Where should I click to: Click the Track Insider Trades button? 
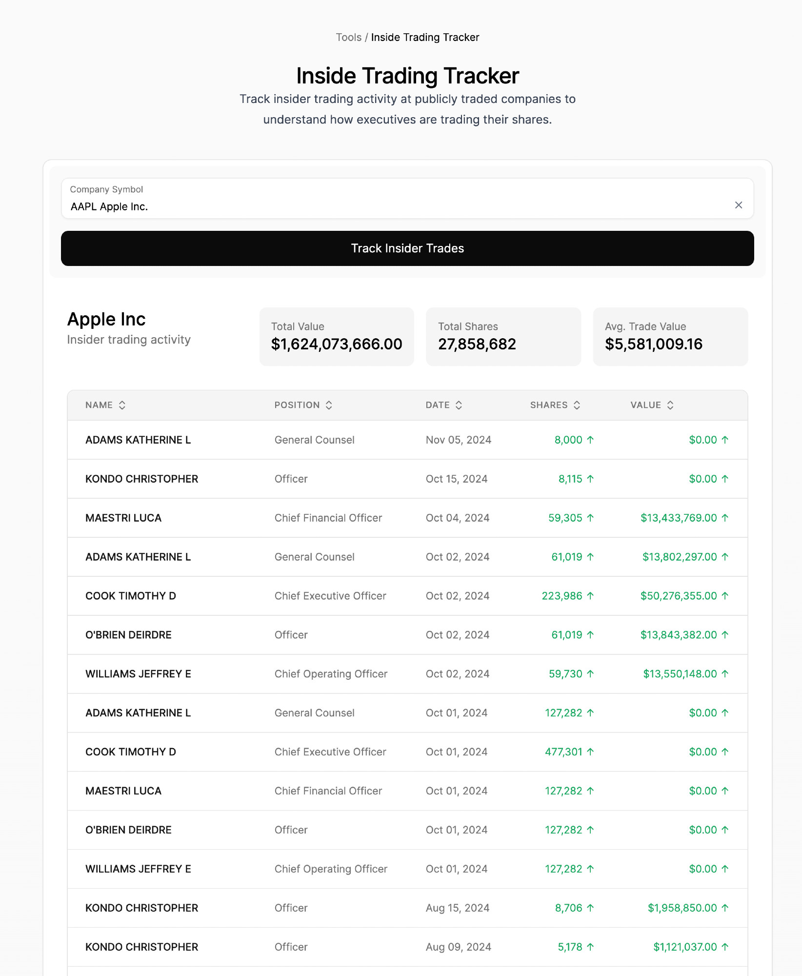(407, 248)
